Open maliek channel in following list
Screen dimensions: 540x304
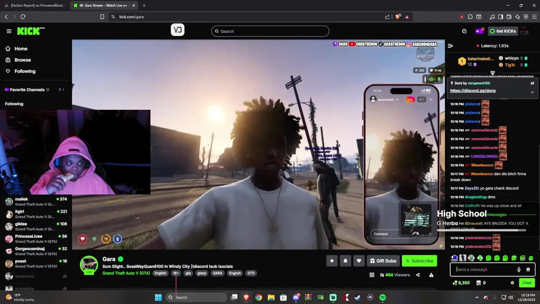tap(36, 202)
